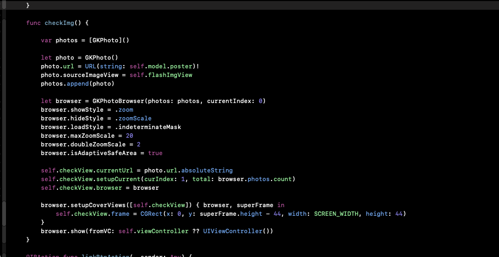Select the append method call
Image resolution: width=499 pixels, height=257 pixels.
(78, 83)
